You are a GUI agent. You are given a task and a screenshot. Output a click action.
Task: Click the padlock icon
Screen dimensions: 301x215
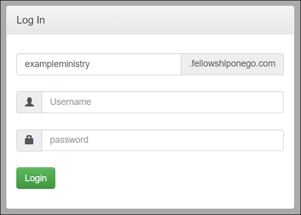(29, 140)
